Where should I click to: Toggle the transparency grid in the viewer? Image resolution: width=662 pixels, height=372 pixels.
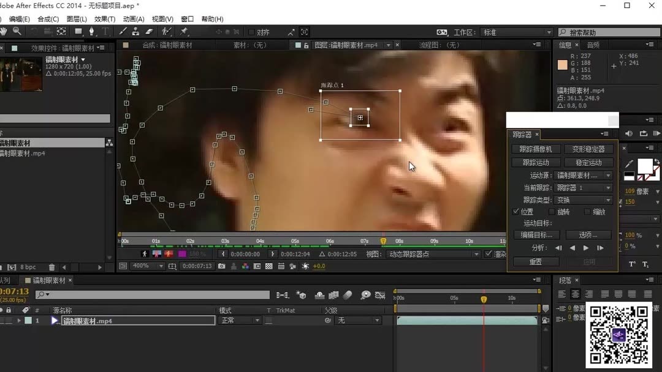[x=269, y=266]
